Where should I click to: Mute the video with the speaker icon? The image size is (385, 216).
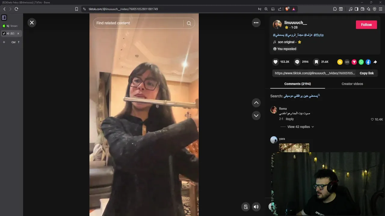256,206
